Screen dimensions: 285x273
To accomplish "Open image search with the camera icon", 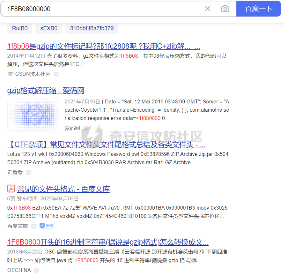I will point(225,9).
